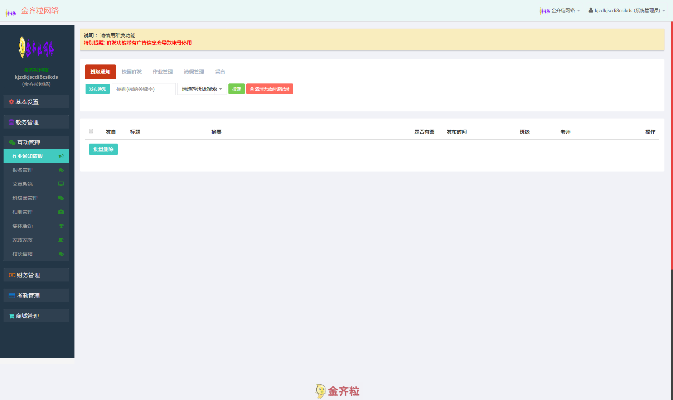Click the shopping cart icon beside 商城管理
Viewport: 673px width, 400px height.
click(12, 316)
